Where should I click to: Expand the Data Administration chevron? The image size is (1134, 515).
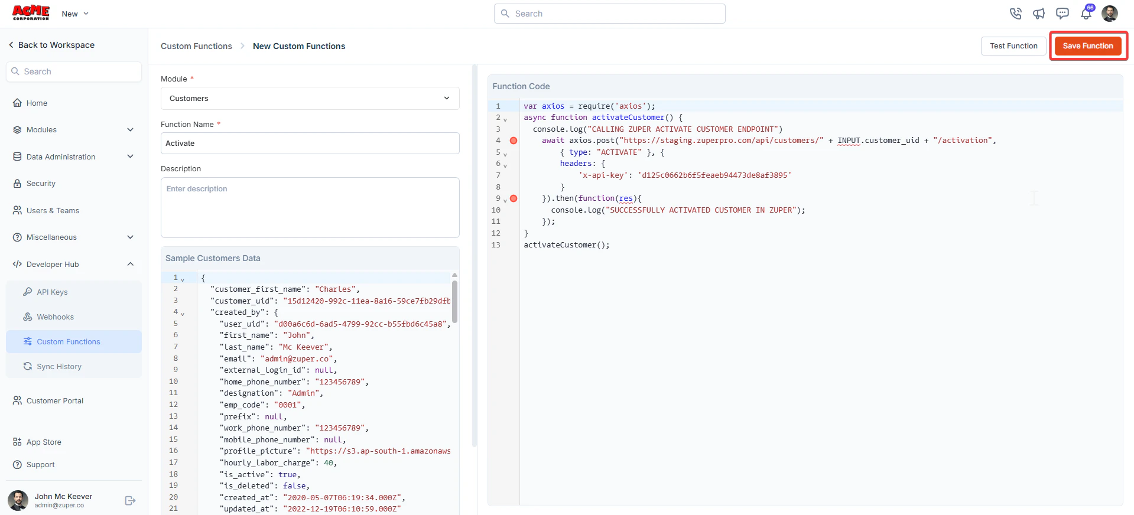point(131,157)
